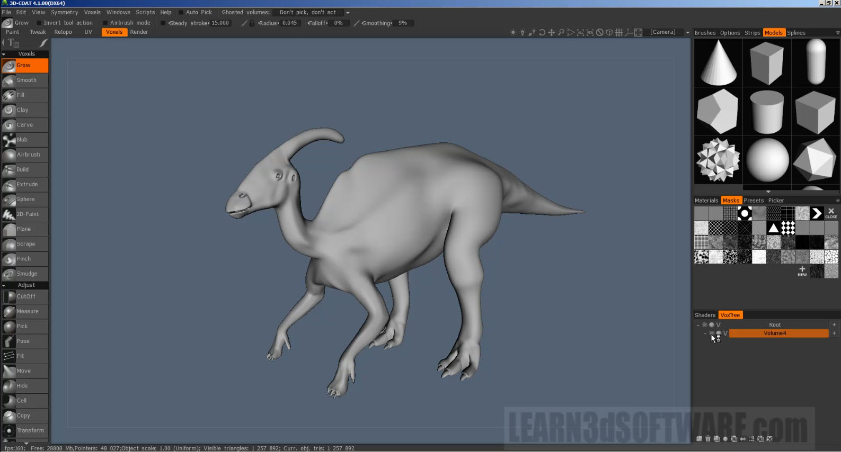841x452 pixels.
Task: Collapse the Volume4 tree node
Action: pyautogui.click(x=705, y=333)
